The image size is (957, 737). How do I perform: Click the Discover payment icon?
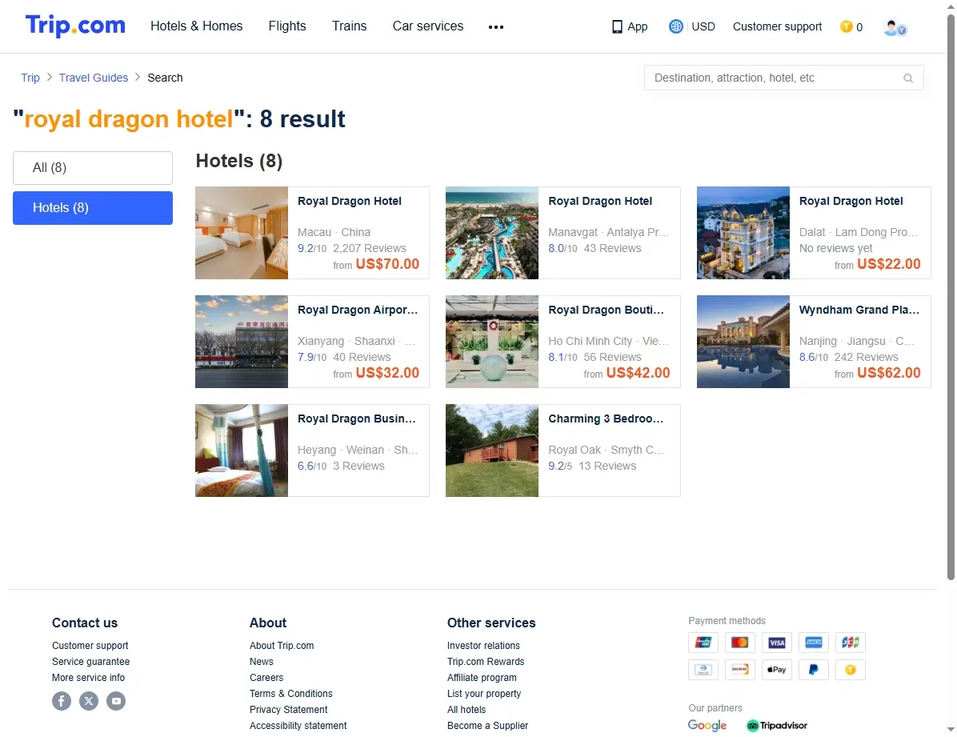tap(739, 670)
